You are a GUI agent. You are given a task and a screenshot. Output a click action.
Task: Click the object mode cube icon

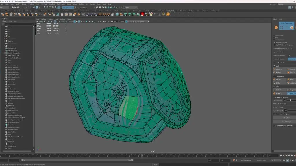[x=276, y=27]
